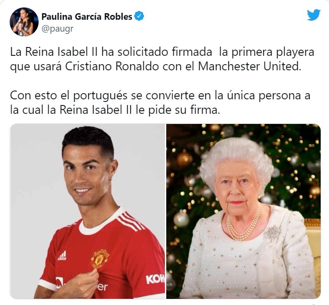
Task: Click the club crest on red jersey
Action: (100, 259)
